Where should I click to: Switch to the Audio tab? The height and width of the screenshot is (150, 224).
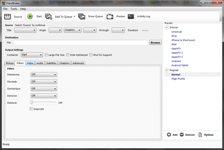(40, 63)
